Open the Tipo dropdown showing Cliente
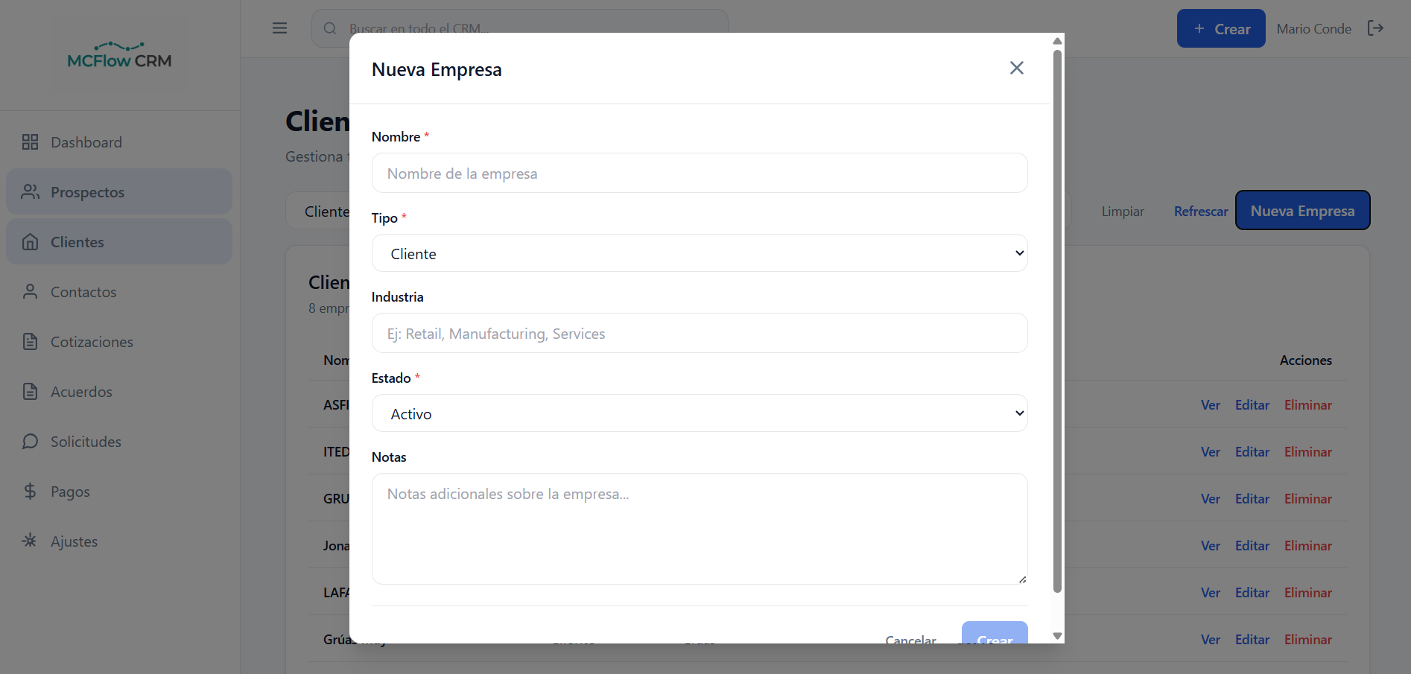Screen dimensions: 1411x674 [x=699, y=253]
